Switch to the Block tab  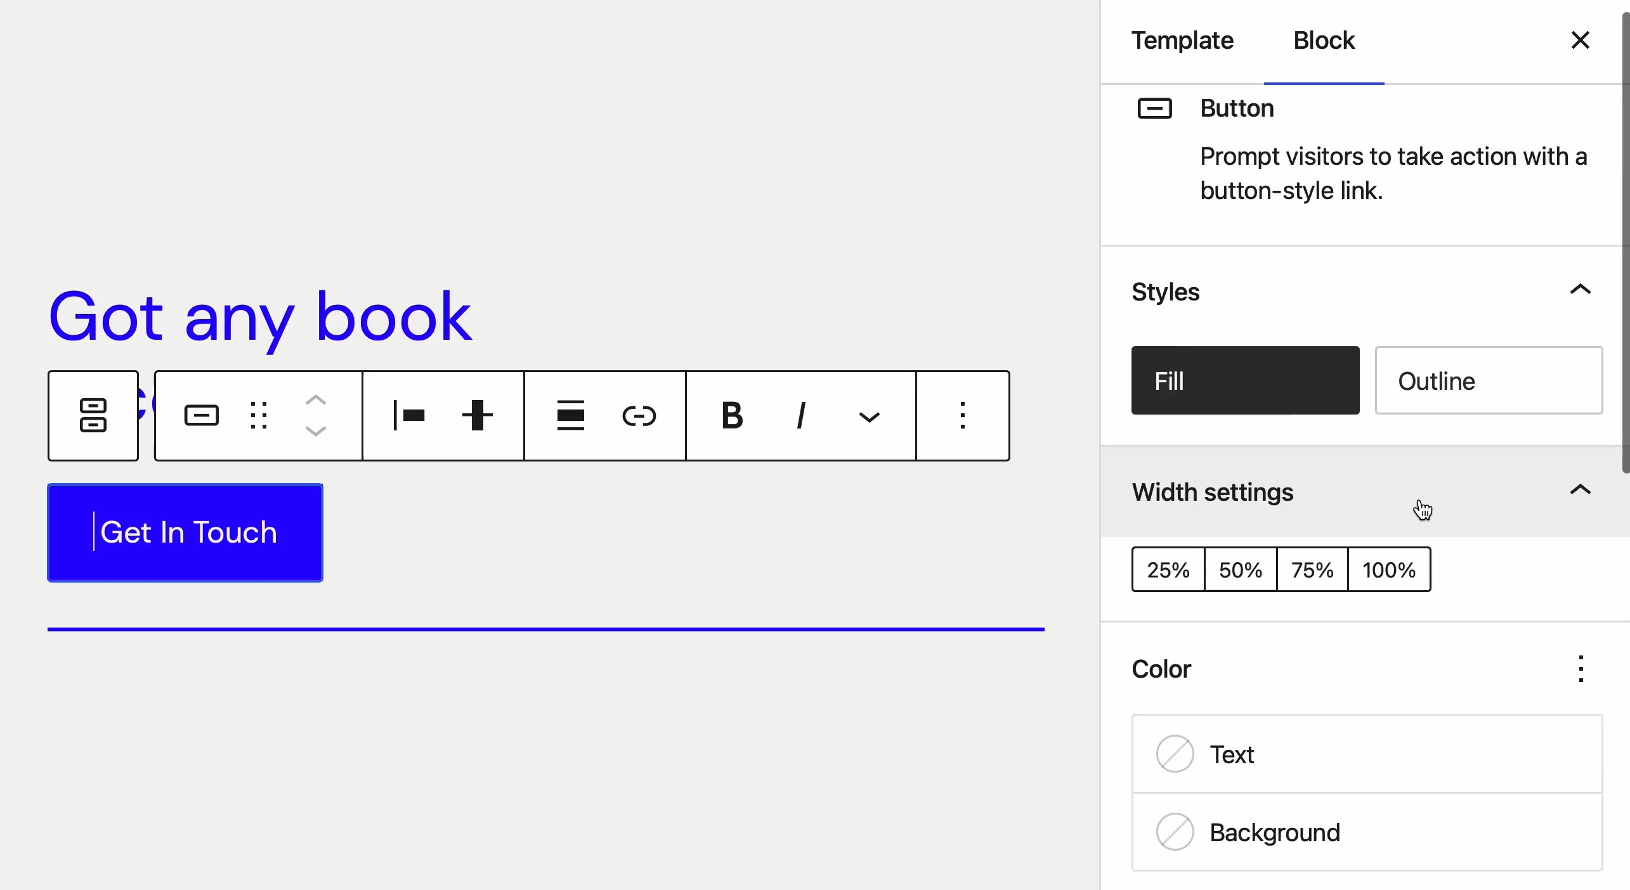coord(1322,39)
